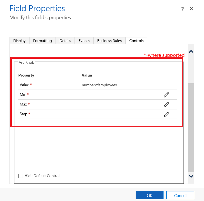
Task: Go to the Business Rules tab
Action: point(109,41)
